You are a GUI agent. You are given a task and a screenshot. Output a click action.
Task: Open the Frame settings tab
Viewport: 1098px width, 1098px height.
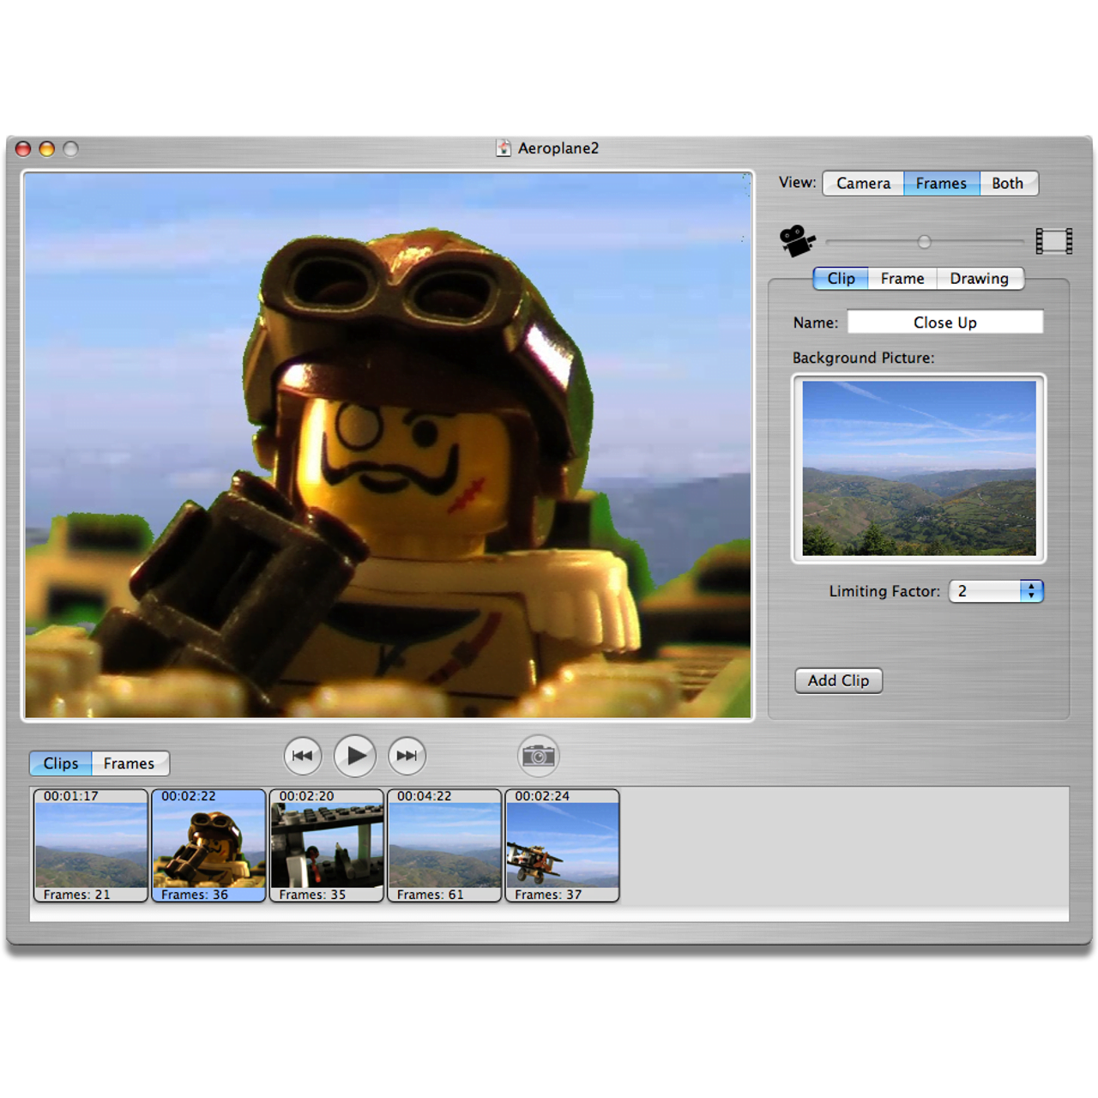pyautogui.click(x=902, y=279)
